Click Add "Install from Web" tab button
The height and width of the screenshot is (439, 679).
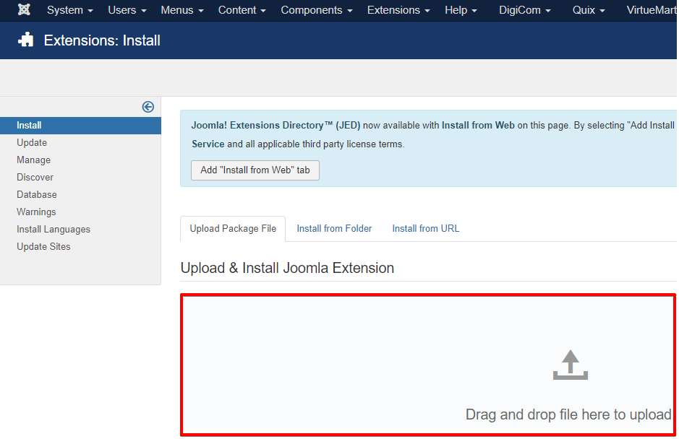point(255,170)
